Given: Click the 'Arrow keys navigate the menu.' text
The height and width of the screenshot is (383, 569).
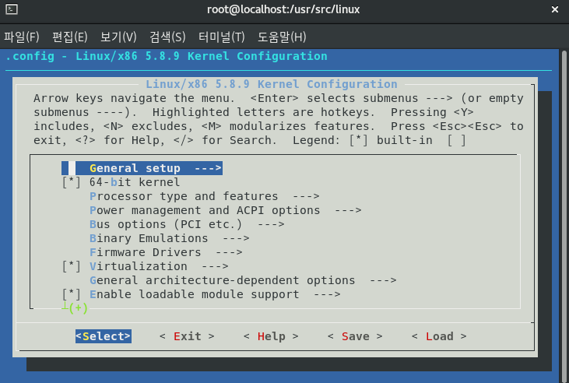Looking at the screenshot, I should (134, 98).
